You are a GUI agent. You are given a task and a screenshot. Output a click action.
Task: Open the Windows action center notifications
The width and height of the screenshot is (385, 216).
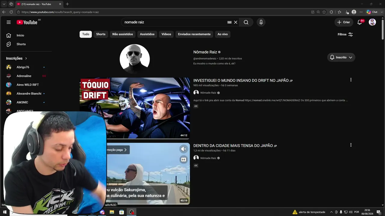(x=379, y=212)
